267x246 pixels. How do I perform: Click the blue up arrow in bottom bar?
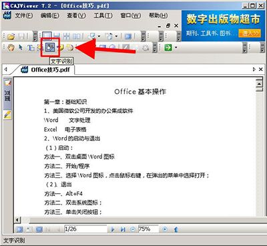pyautogui.click(x=176, y=229)
